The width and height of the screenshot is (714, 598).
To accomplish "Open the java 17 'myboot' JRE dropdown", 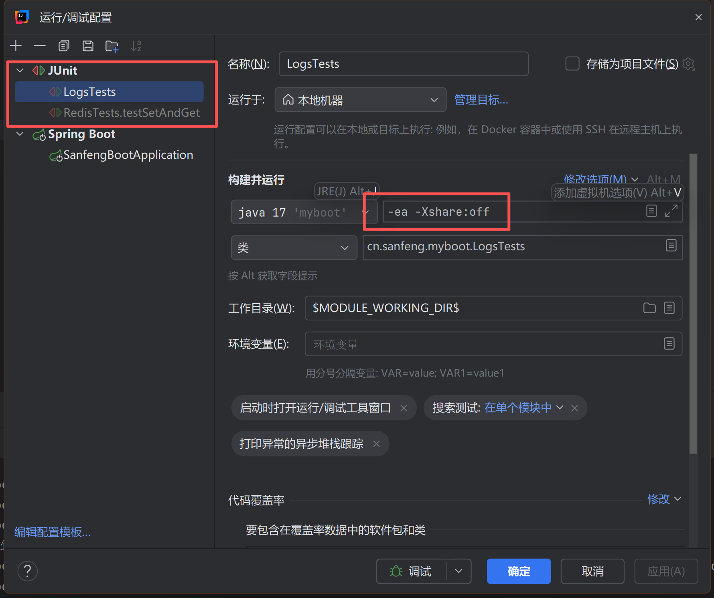I will (366, 212).
